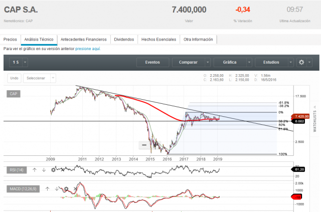Click the CAP S.A. company title

[21, 10]
